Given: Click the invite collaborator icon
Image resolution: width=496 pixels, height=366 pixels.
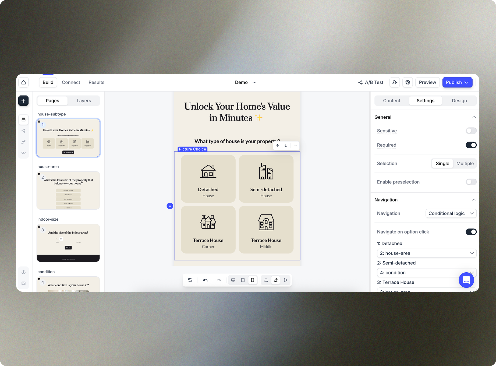Looking at the screenshot, I should [x=395, y=82].
